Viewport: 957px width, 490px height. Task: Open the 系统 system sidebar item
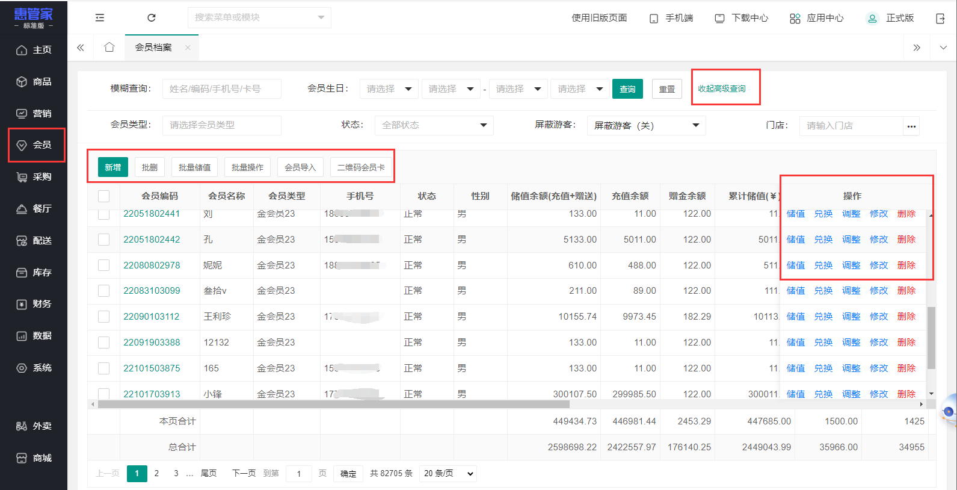pyautogui.click(x=34, y=368)
